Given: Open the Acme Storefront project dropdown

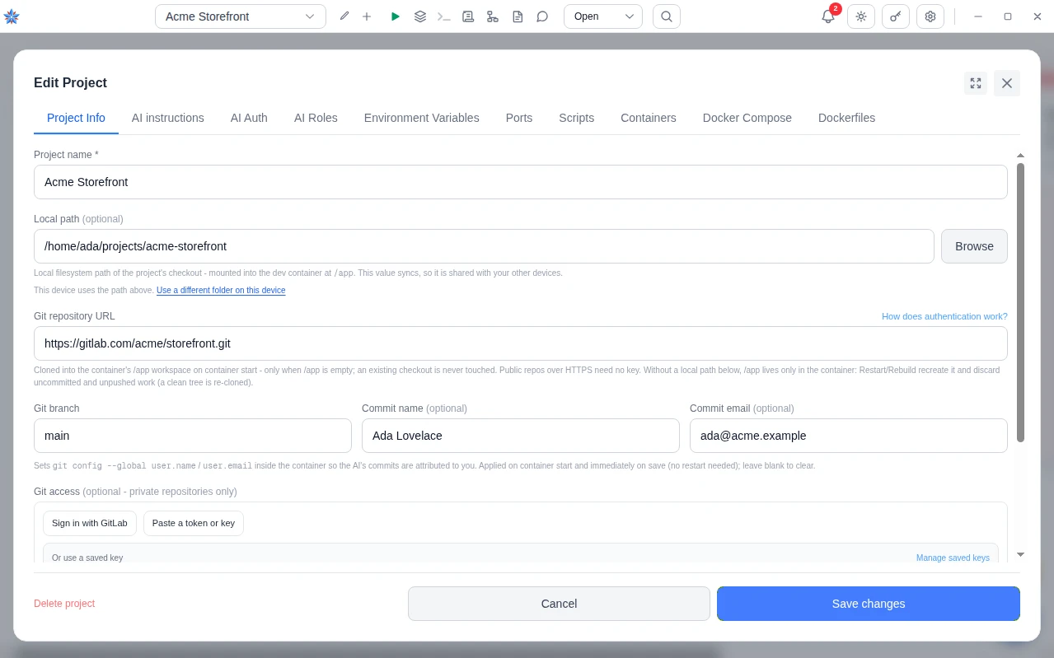Looking at the screenshot, I should 241,16.
